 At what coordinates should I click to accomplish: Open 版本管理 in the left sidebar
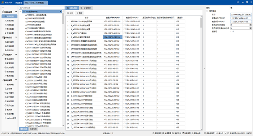click(x=9, y=72)
